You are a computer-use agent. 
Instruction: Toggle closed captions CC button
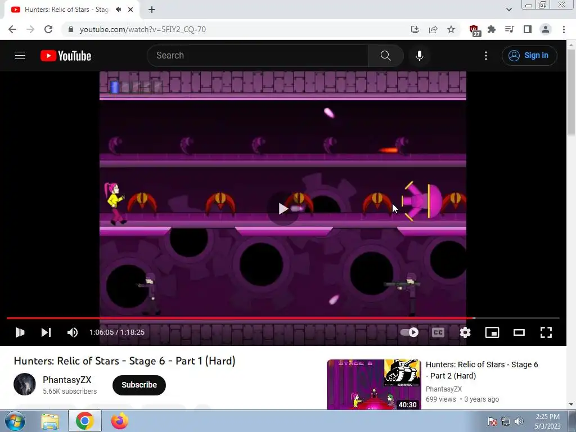438,332
